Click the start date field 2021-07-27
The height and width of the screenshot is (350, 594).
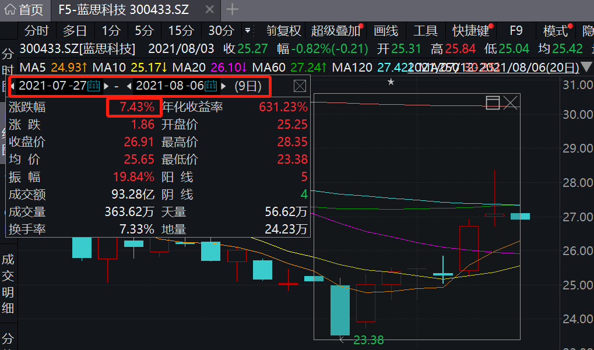coord(52,86)
